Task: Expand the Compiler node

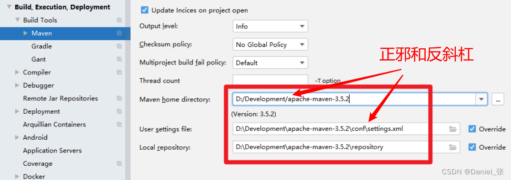Action: point(17,72)
